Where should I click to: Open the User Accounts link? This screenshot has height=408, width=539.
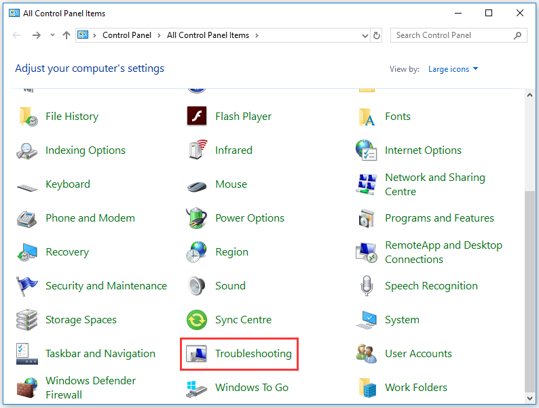point(418,353)
